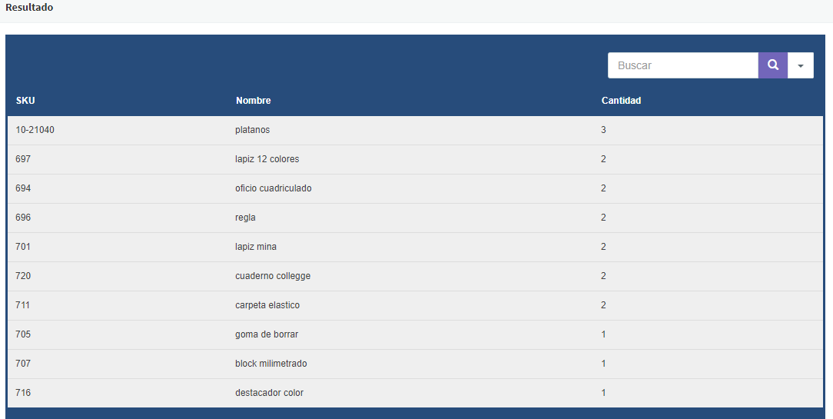Select the platanos name cell
Image resolution: width=833 pixels, height=419 pixels.
(x=252, y=130)
